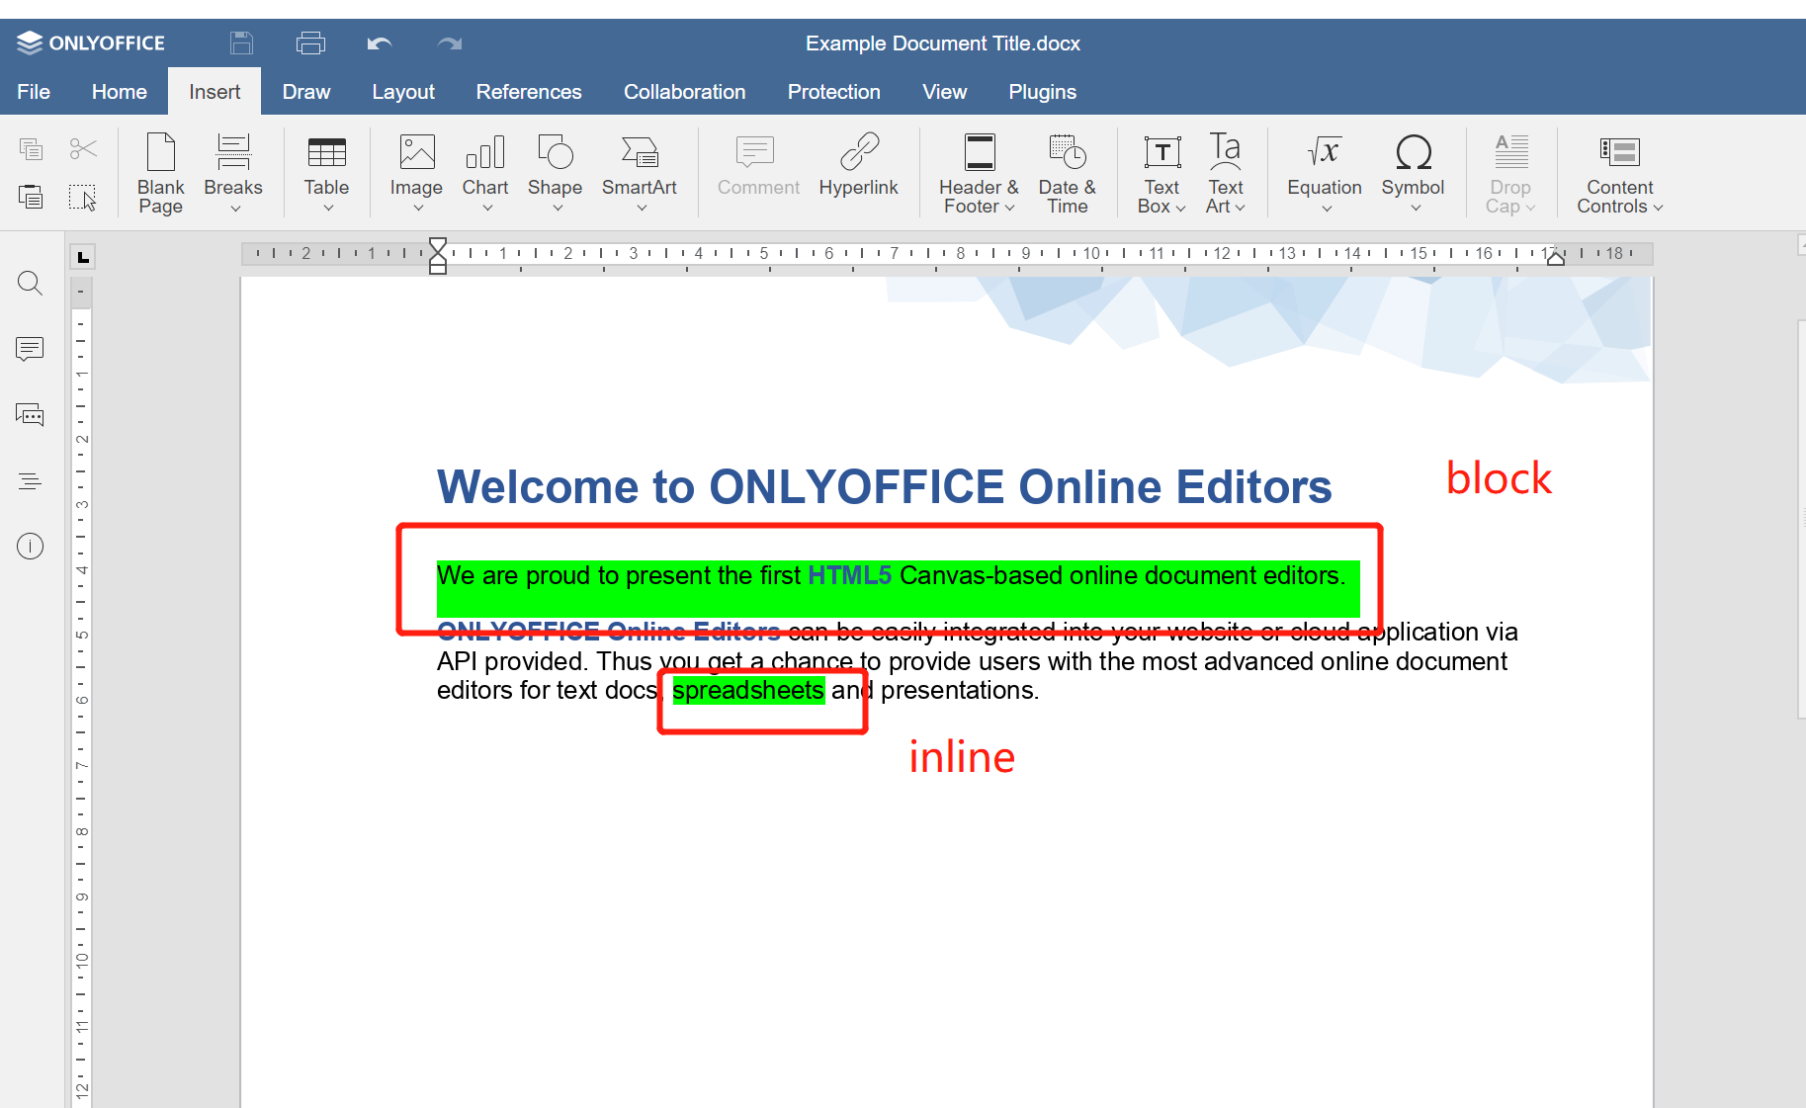This screenshot has width=1806, height=1108.
Task: Open the Table insert dropdown
Action: 326,173
